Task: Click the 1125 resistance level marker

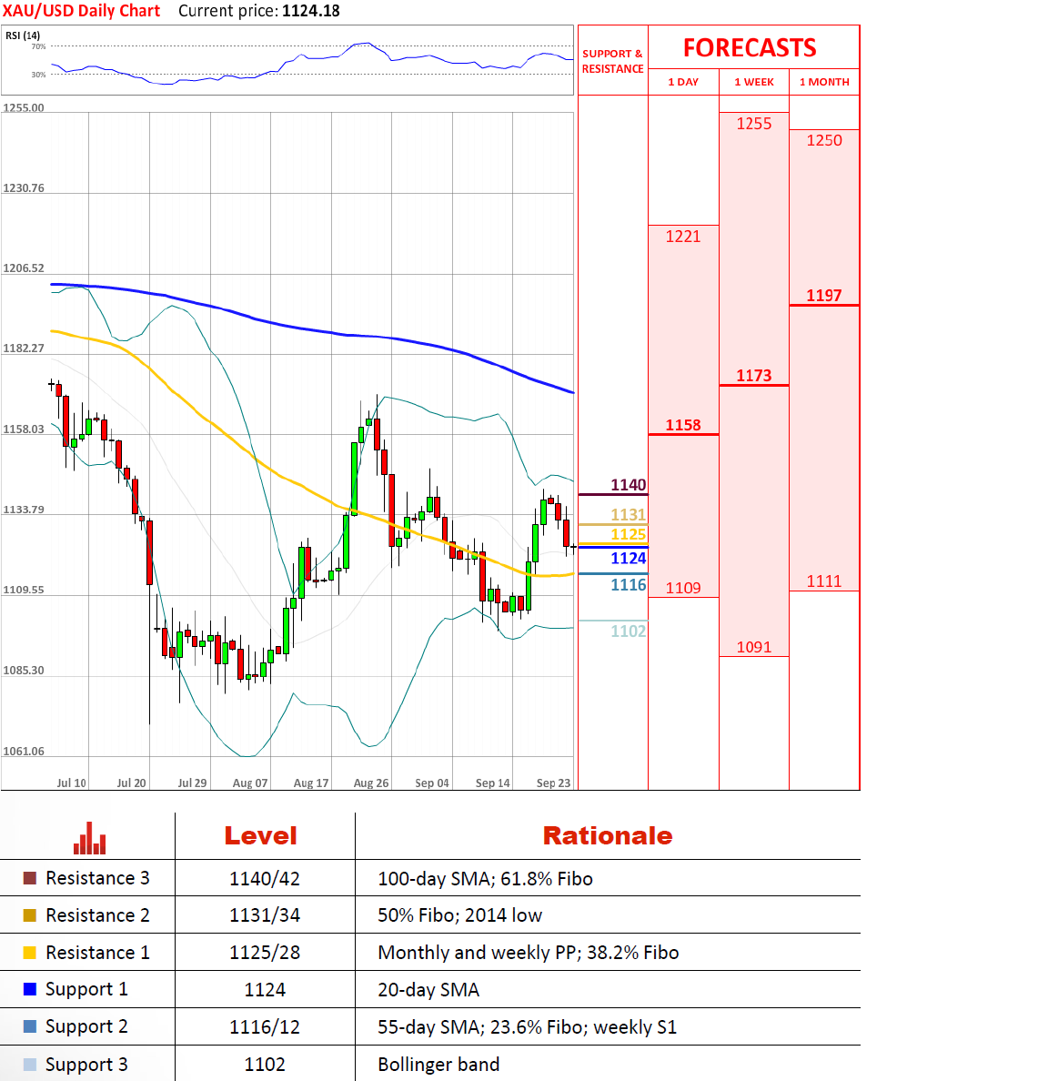Action: tap(628, 534)
